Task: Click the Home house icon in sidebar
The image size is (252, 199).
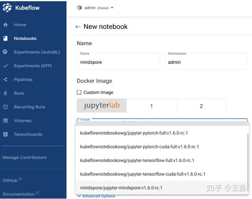Action: [x=5, y=25]
